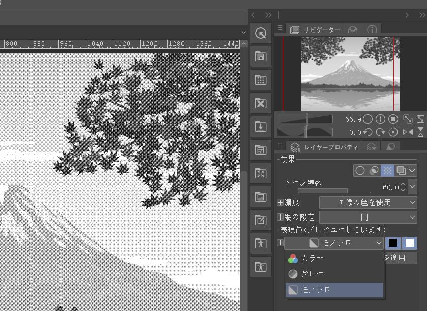This screenshot has width=427, height=311.
Task: Open the トーン線数 preset dropdown arrow
Action: [412, 186]
